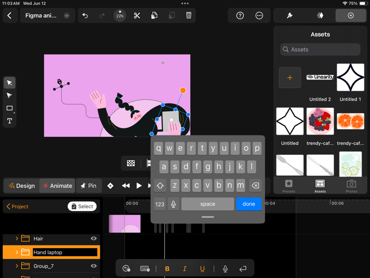Go back with the top-left arrow
The image size is (370, 278).
[x=10, y=15]
